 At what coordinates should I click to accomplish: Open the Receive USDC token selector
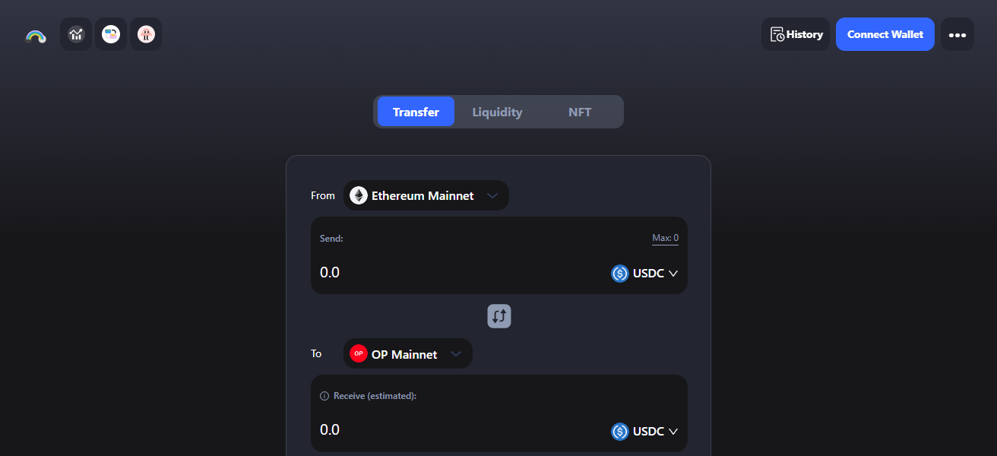point(644,432)
